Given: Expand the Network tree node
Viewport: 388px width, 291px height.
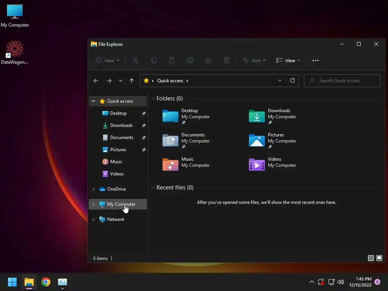Looking at the screenshot, I should point(93,219).
